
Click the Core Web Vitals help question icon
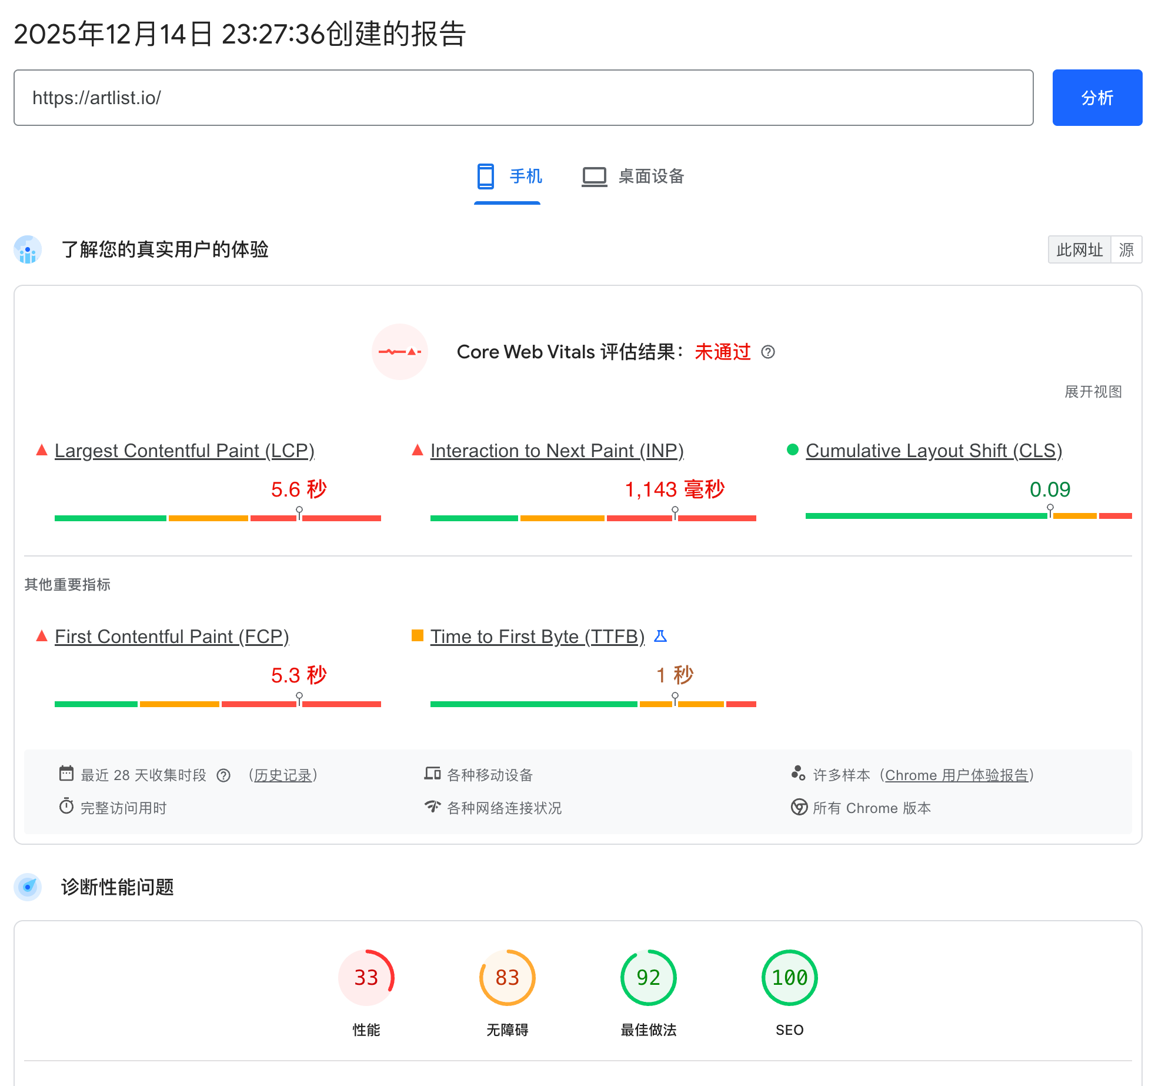(767, 352)
